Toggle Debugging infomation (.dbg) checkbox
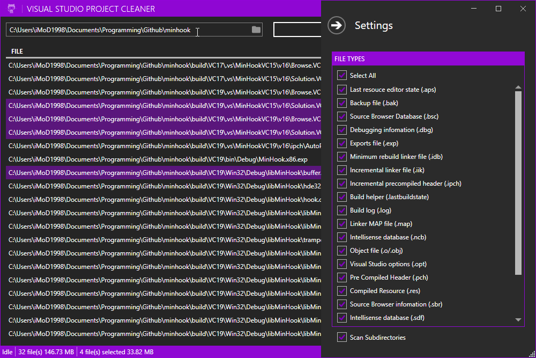This screenshot has width=536, height=358. coord(342,130)
